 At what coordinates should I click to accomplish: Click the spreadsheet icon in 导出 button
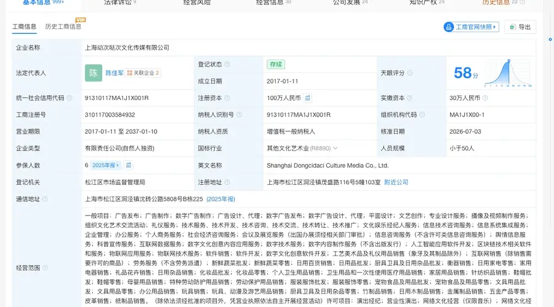513,27
